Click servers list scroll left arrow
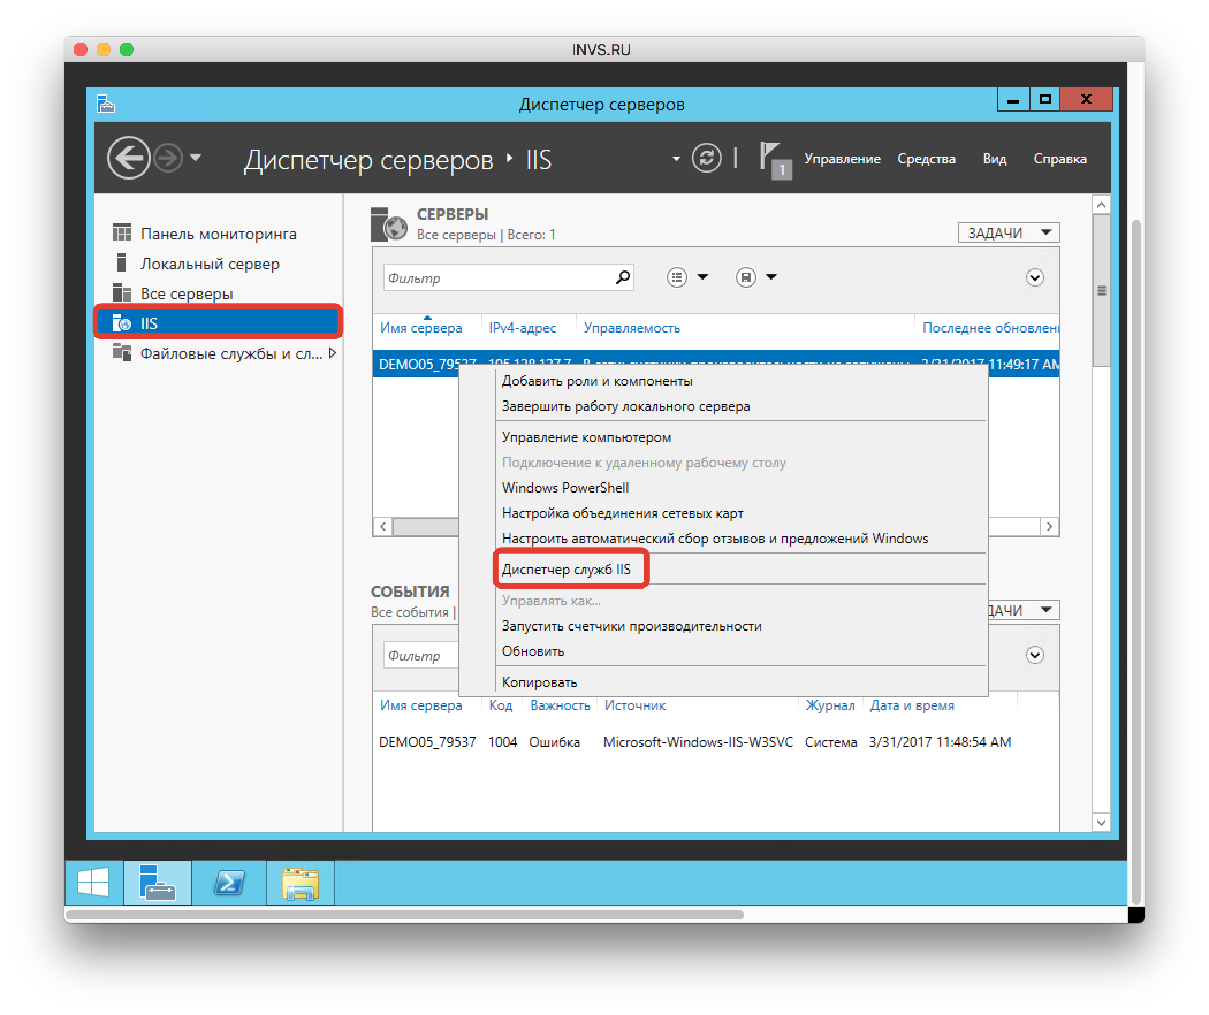The height and width of the screenshot is (1015, 1209). pos(383,526)
